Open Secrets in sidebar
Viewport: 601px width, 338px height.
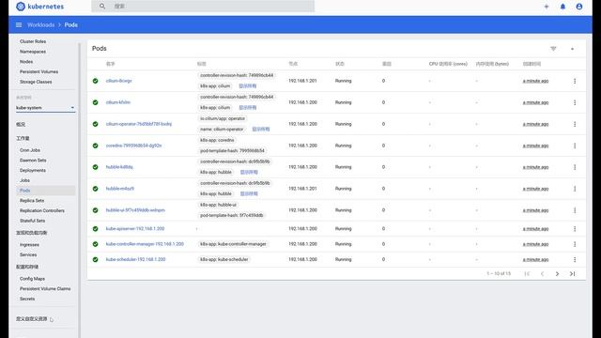click(x=27, y=299)
